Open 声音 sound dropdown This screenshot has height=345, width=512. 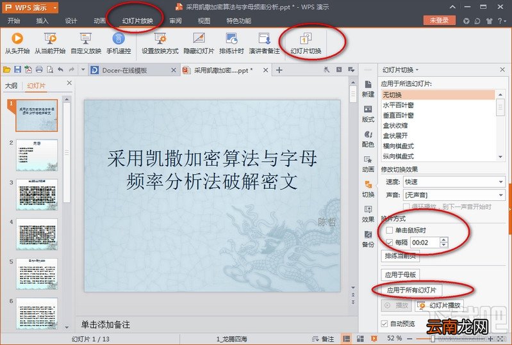[x=454, y=195]
